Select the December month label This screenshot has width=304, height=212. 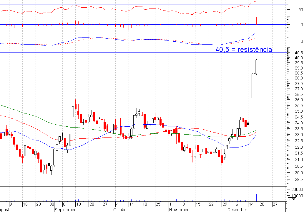coord(237,210)
